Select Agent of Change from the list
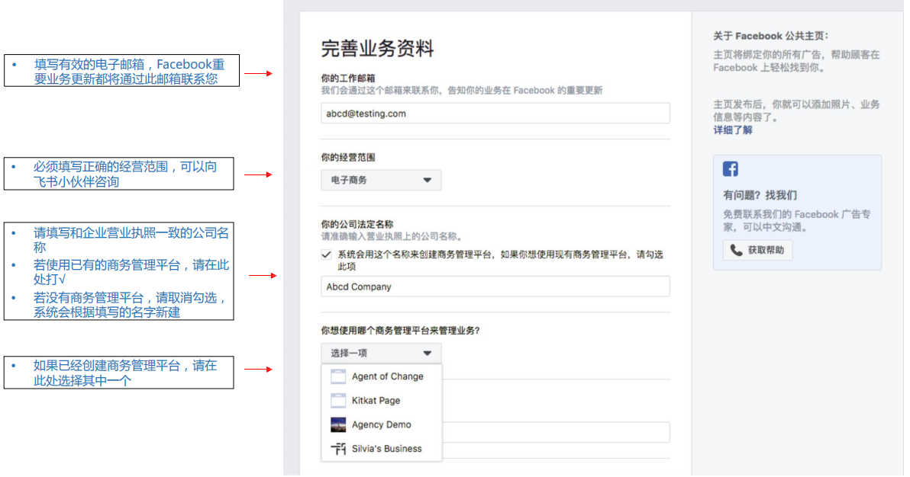910x477 pixels. click(x=381, y=376)
